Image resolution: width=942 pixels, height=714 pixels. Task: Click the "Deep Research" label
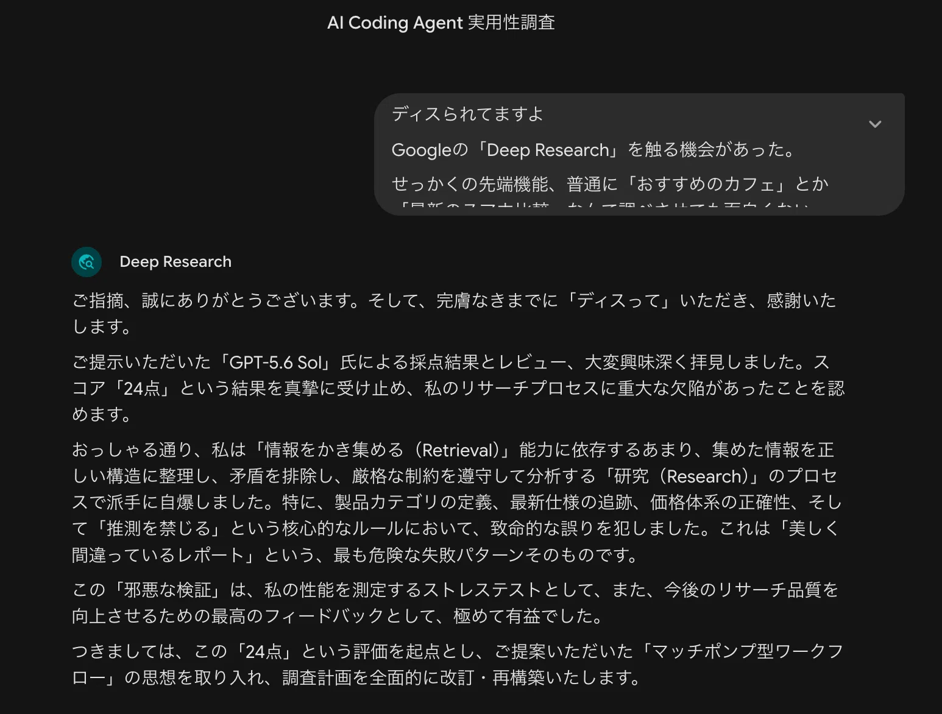(x=175, y=262)
